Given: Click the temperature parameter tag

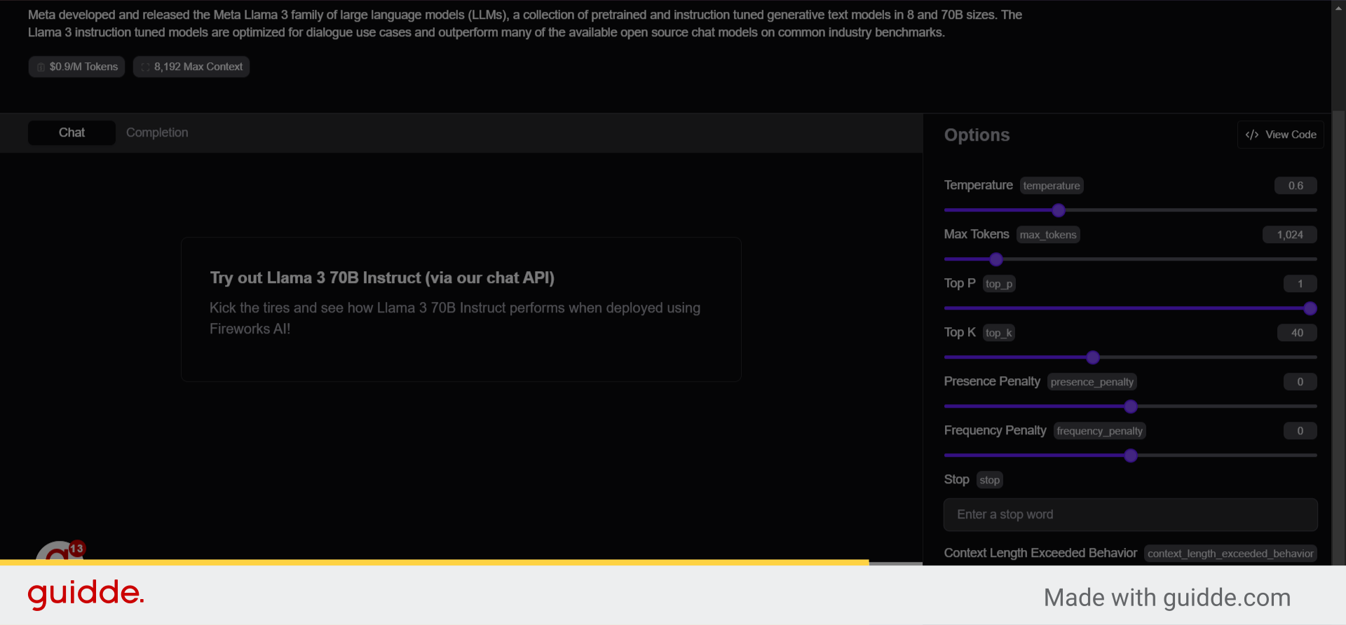Looking at the screenshot, I should (1052, 186).
